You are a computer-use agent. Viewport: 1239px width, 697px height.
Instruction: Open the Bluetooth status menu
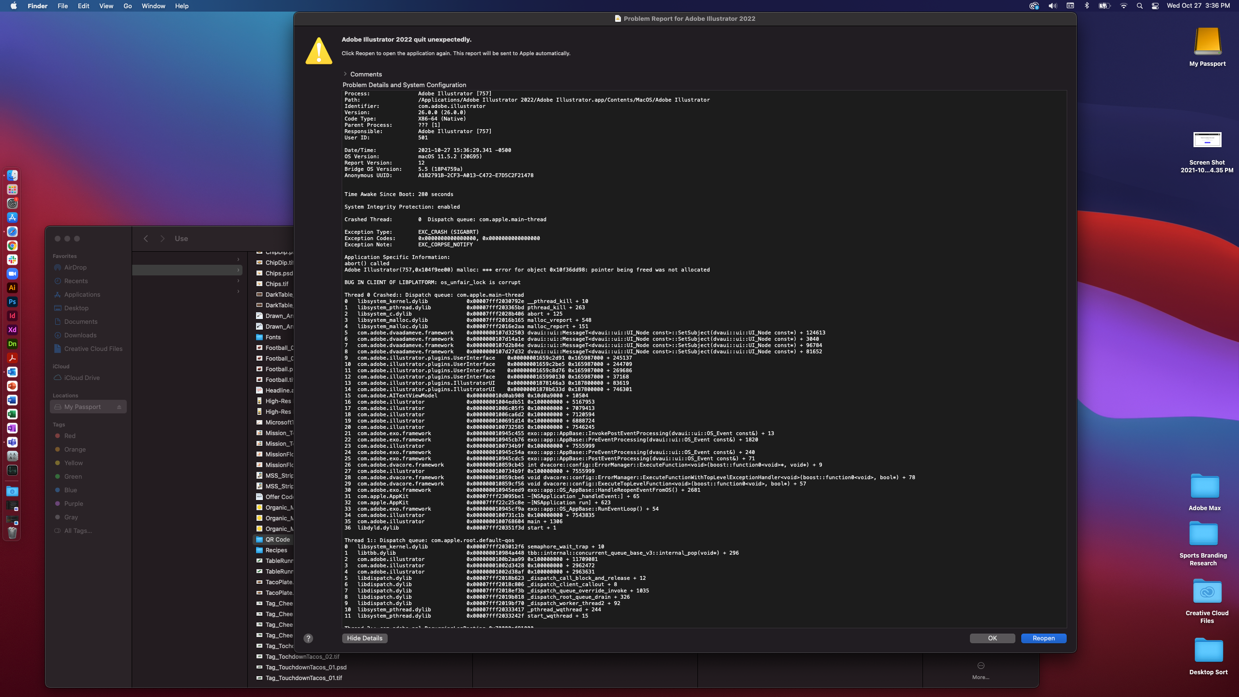coord(1088,6)
